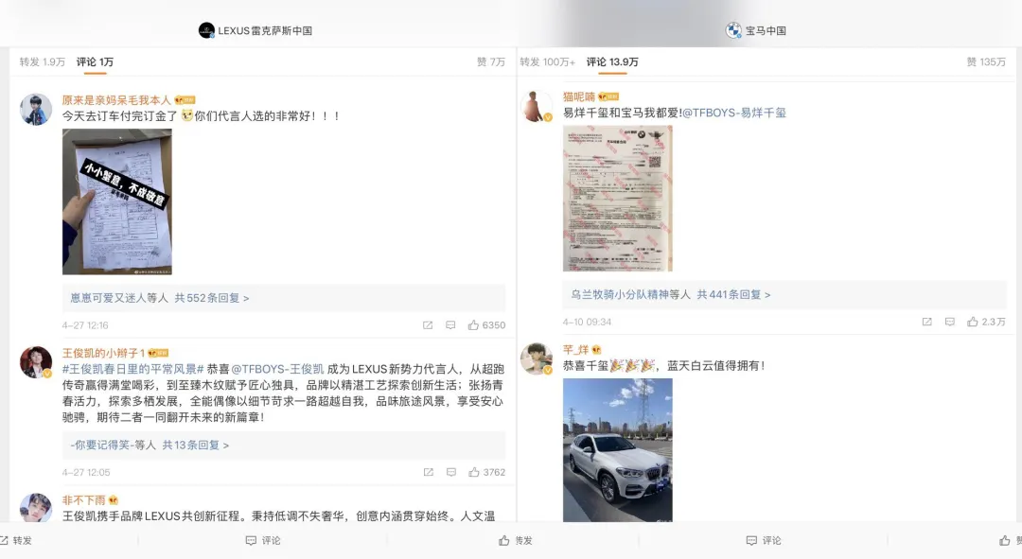This screenshot has height=559, width=1022.
Task: Open username 猫呢喃
Action: coord(579,97)
